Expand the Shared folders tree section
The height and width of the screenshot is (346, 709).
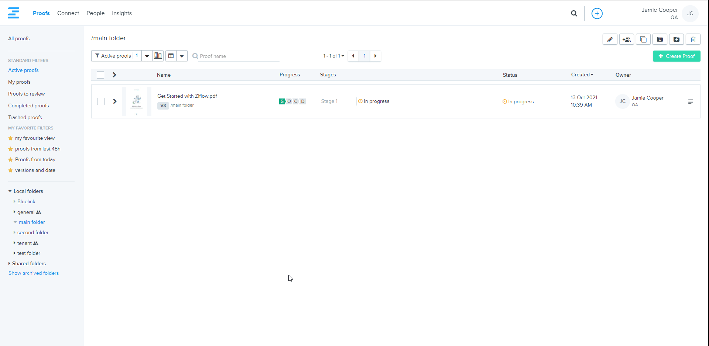coord(9,263)
